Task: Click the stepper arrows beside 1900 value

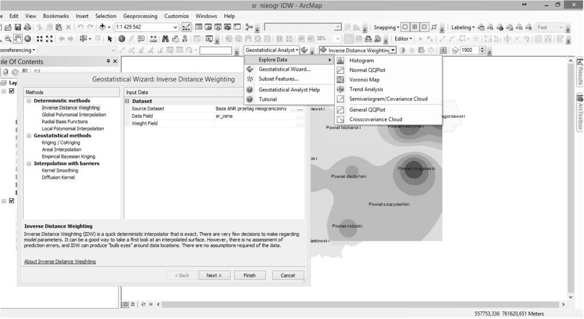Action: click(x=482, y=50)
